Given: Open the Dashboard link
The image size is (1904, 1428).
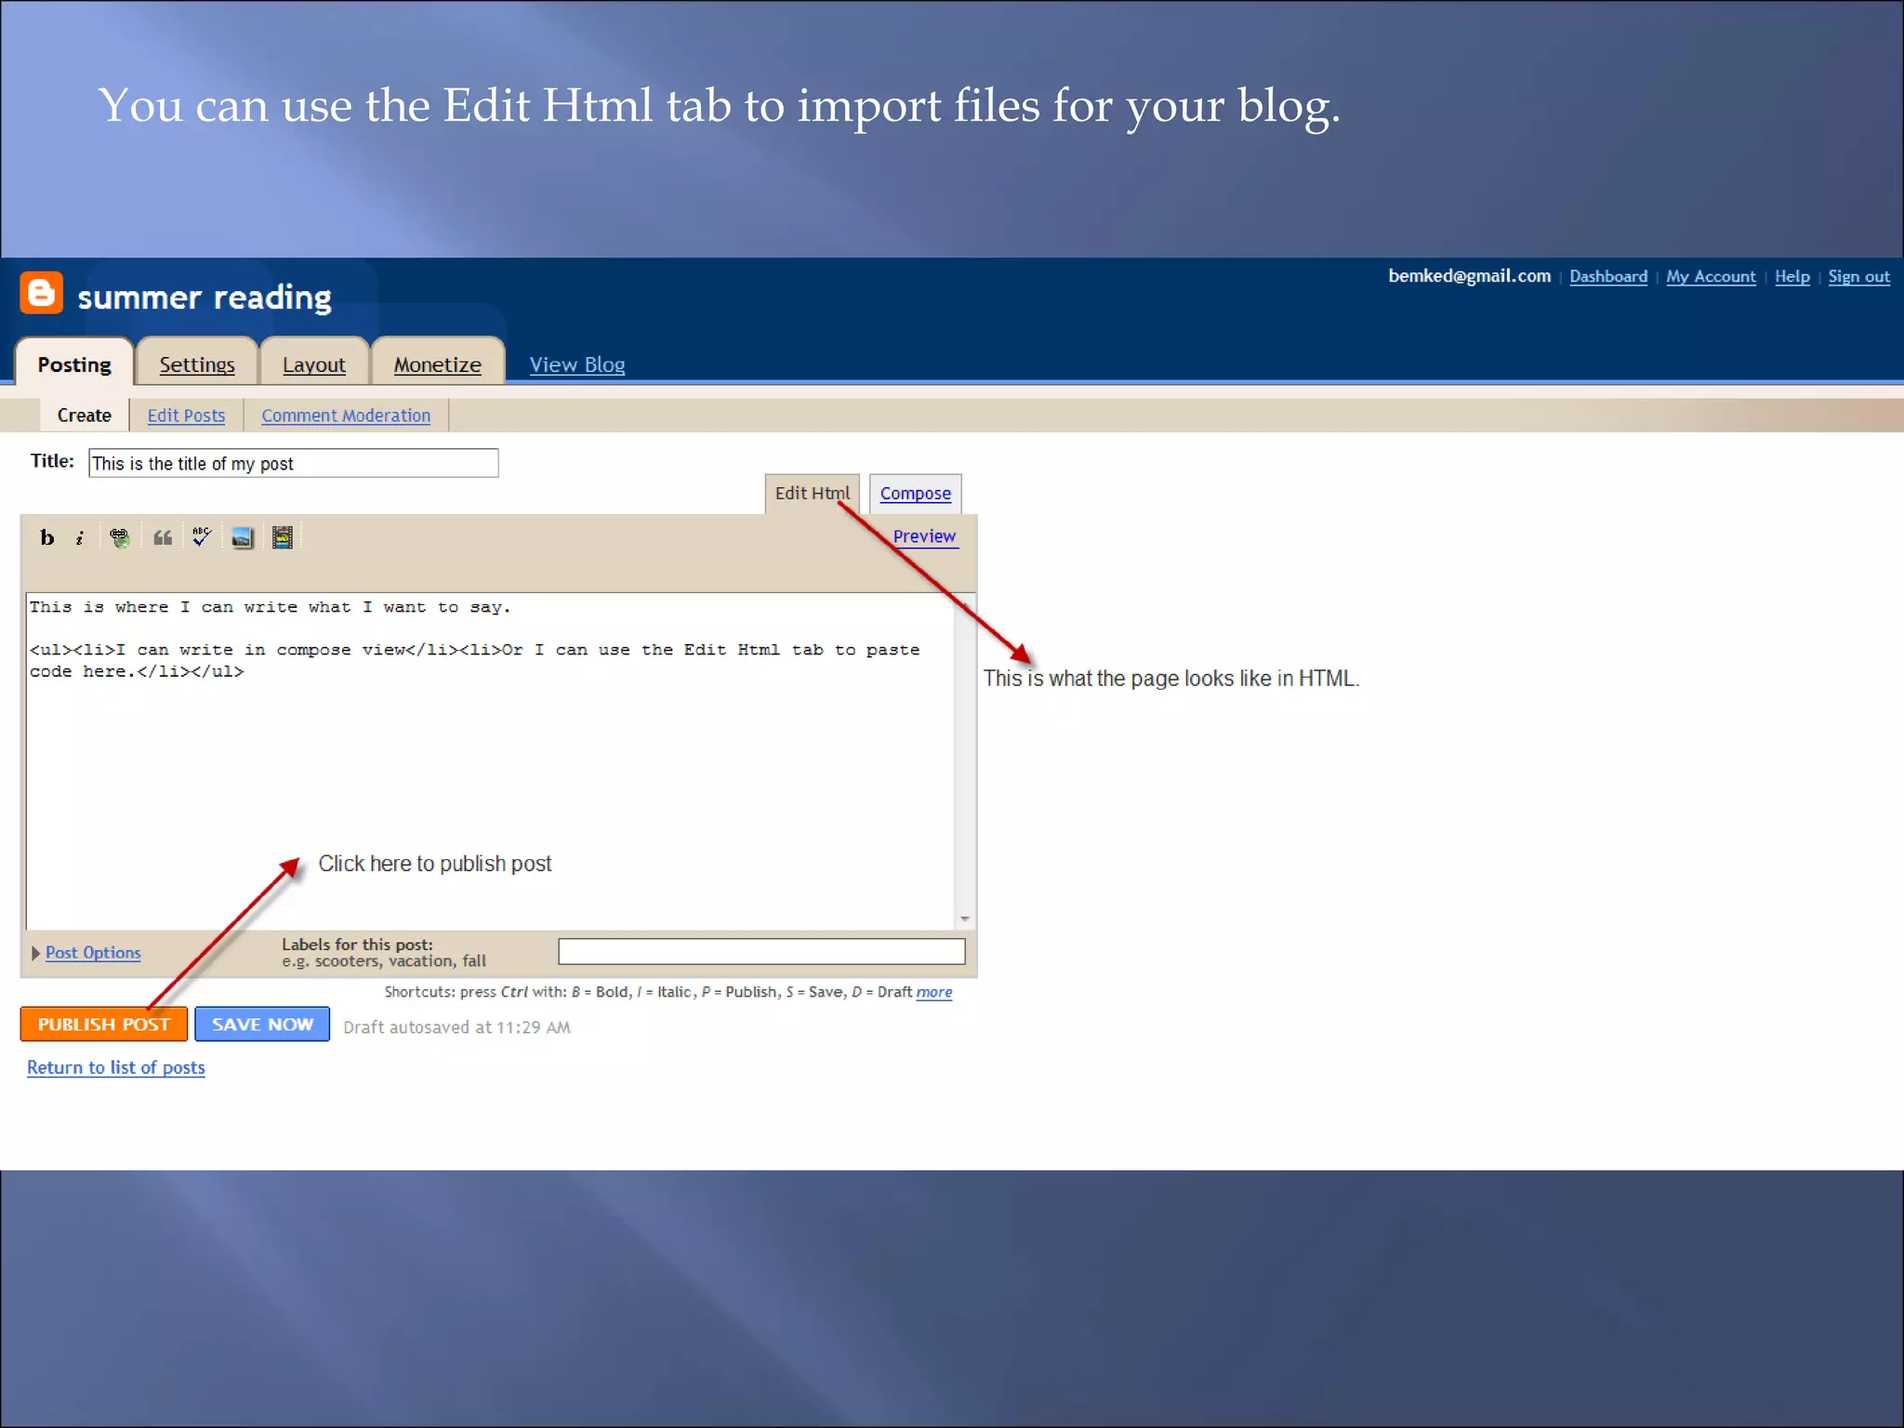Looking at the screenshot, I should [x=1608, y=276].
